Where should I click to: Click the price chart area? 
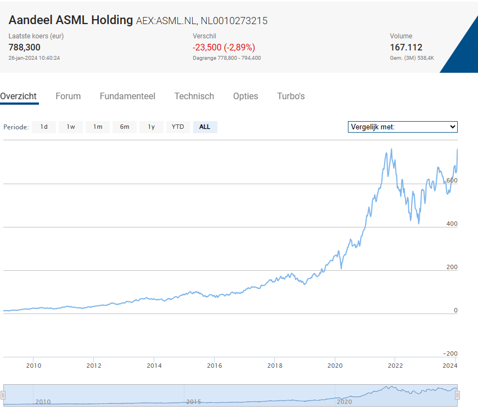click(x=220, y=247)
